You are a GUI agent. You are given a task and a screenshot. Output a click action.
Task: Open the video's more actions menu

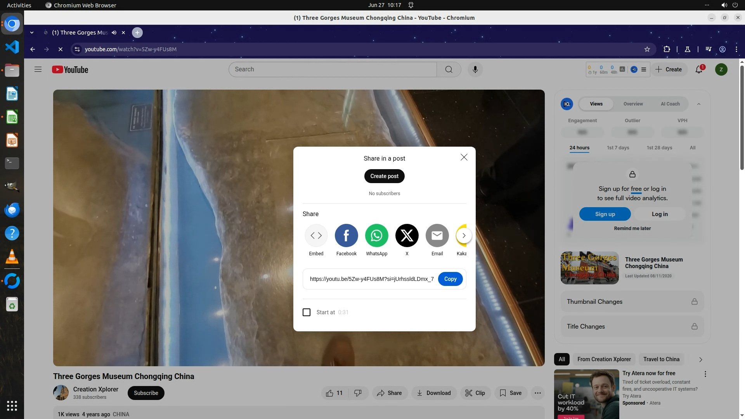(x=537, y=393)
